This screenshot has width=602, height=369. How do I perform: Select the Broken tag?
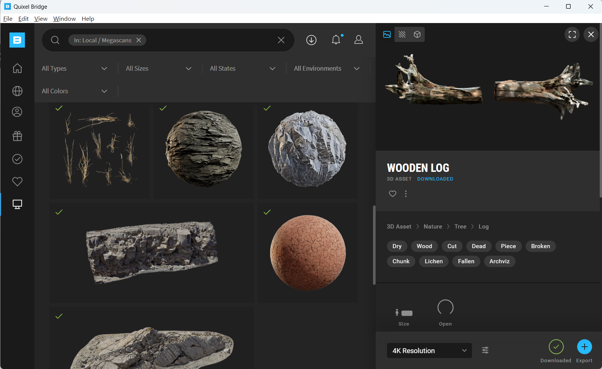(x=540, y=246)
